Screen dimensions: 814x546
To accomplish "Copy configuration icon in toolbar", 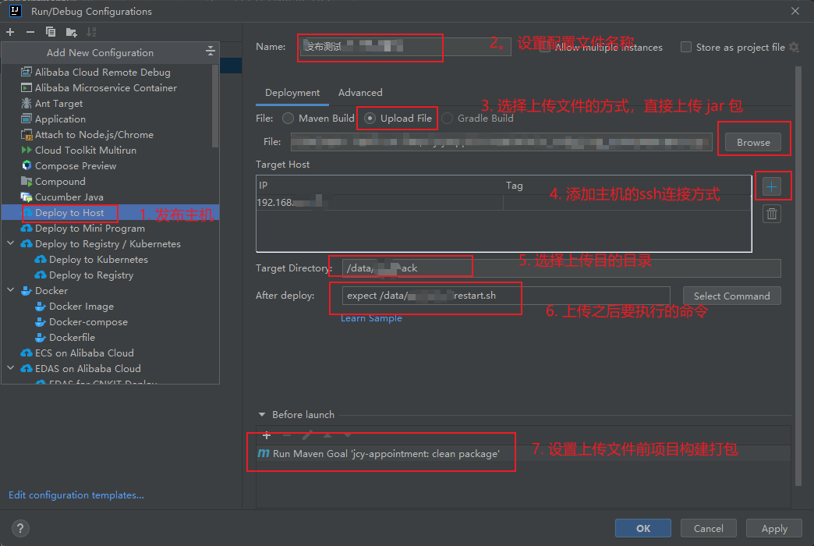I will (51, 32).
